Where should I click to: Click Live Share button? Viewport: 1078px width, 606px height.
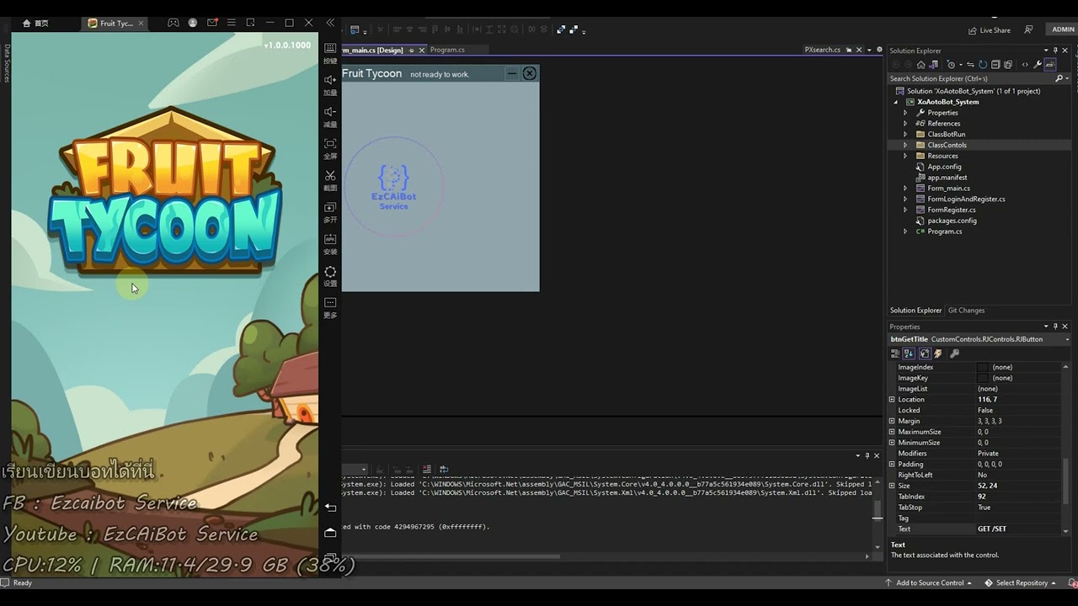[x=988, y=29]
